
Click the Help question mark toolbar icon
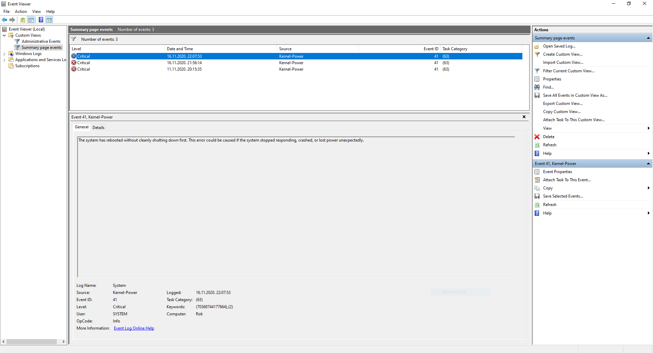click(x=41, y=20)
